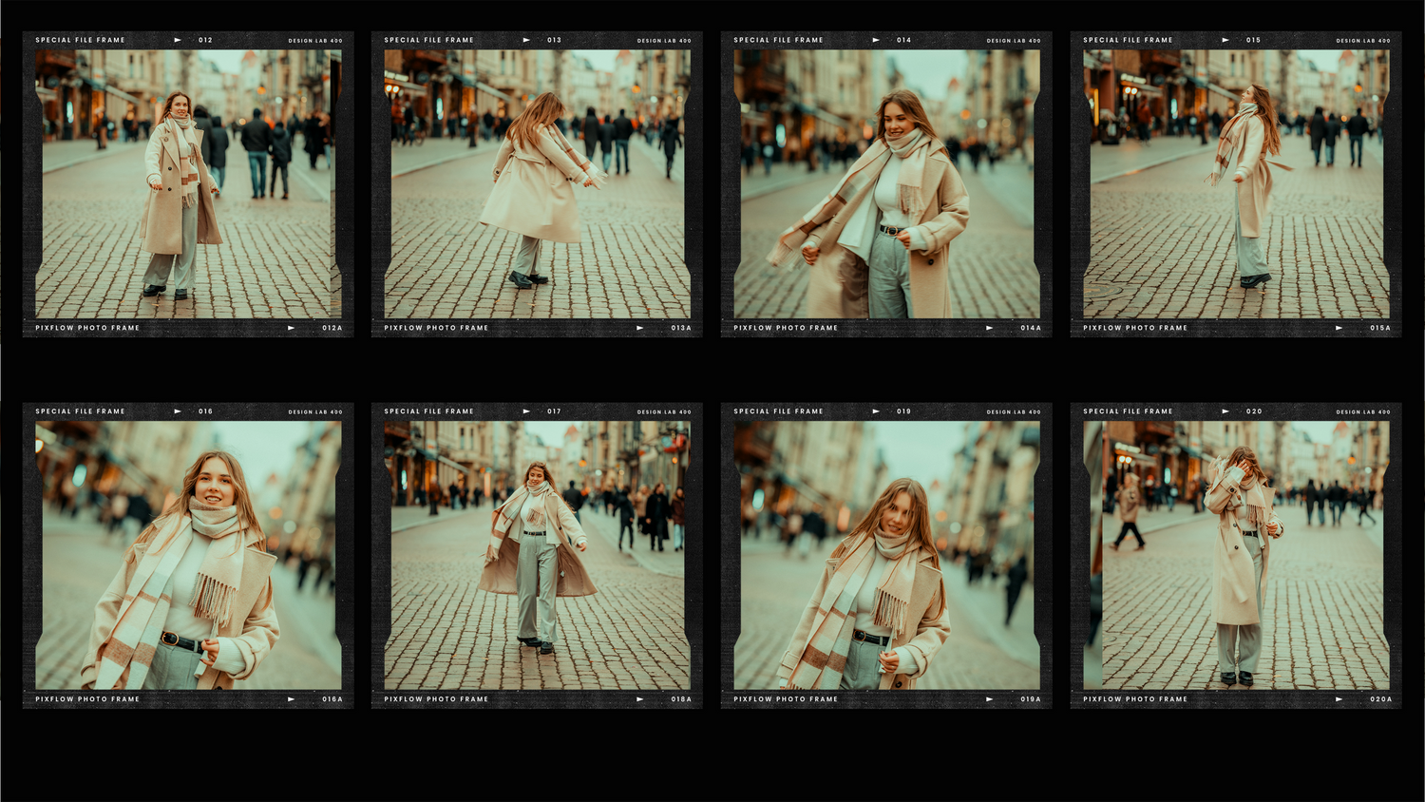The image size is (1425, 802).
Task: Click 'DESIGN LAB 400' text in frame 016
Action: click(x=315, y=412)
